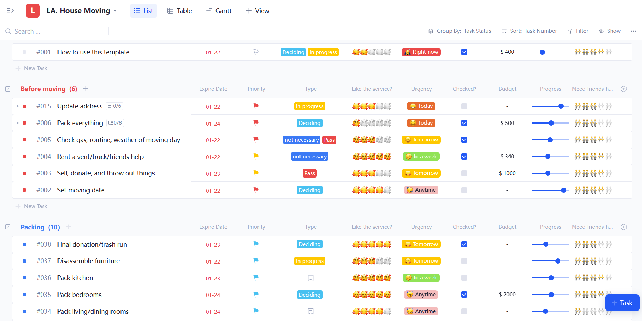Viewport: 642px width, 321px height.
Task: Collapse the left sidebar panel
Action: coord(10,11)
